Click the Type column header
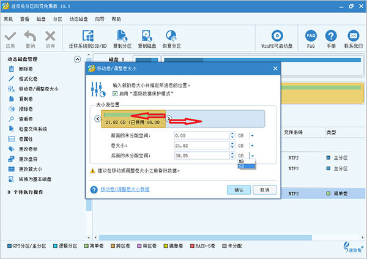Viewport: 367px width, 259px height. click(x=331, y=132)
